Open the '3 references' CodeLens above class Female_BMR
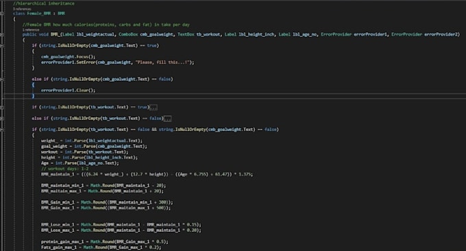This screenshot has height=251, width=466. tap(22, 9)
